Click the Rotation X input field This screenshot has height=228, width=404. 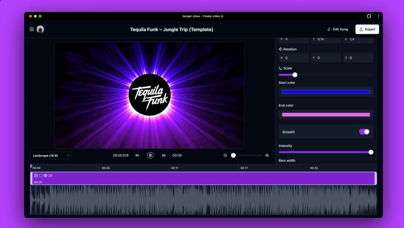pos(294,58)
